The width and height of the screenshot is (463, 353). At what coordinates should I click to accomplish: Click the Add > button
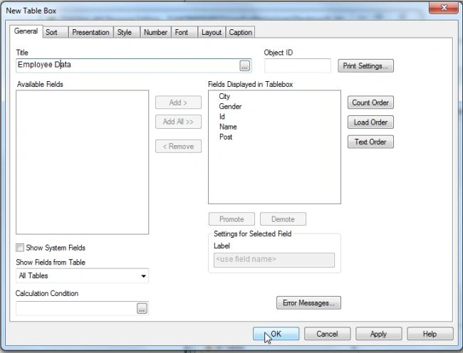click(x=178, y=102)
